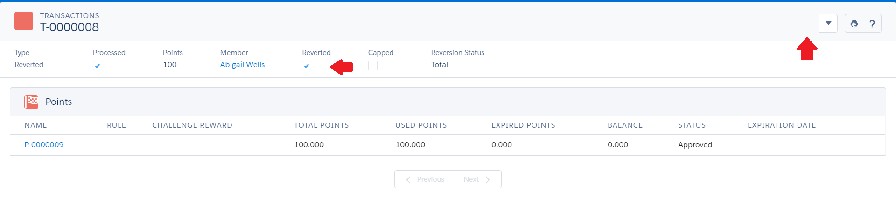Sort by Balance column header
This screenshot has width=896, height=198.
click(x=625, y=125)
